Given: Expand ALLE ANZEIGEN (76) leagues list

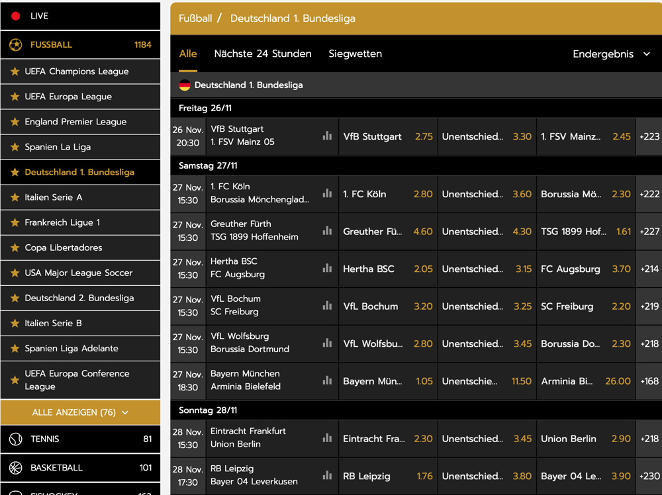Looking at the screenshot, I should click(80, 412).
